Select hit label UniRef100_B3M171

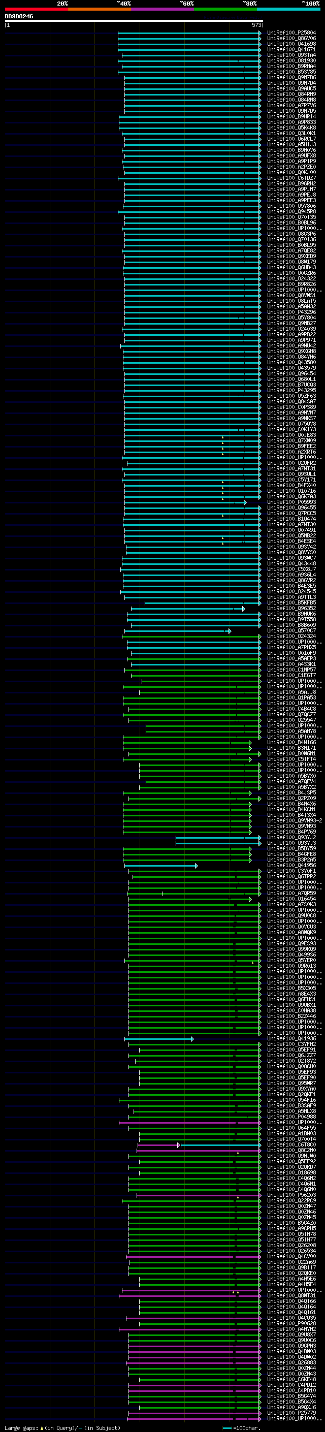(x=291, y=748)
